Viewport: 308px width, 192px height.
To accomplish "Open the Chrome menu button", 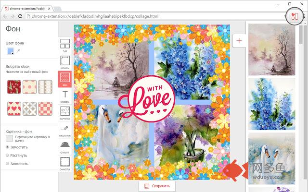I will coord(304,16).
